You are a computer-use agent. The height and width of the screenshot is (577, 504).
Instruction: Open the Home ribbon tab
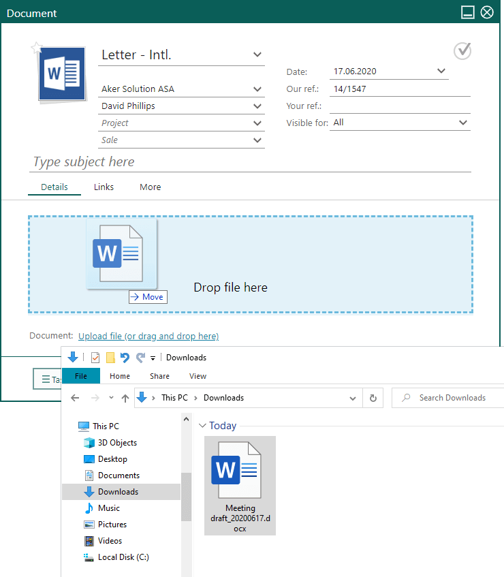click(120, 376)
